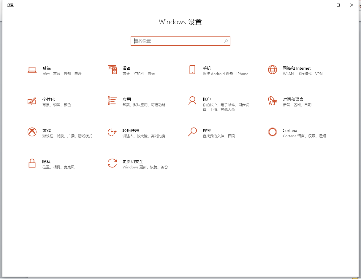Image resolution: width=361 pixels, height=279 pixels.
Task: Click the text 背景、锁屏、颜色
Action: pos(57,105)
